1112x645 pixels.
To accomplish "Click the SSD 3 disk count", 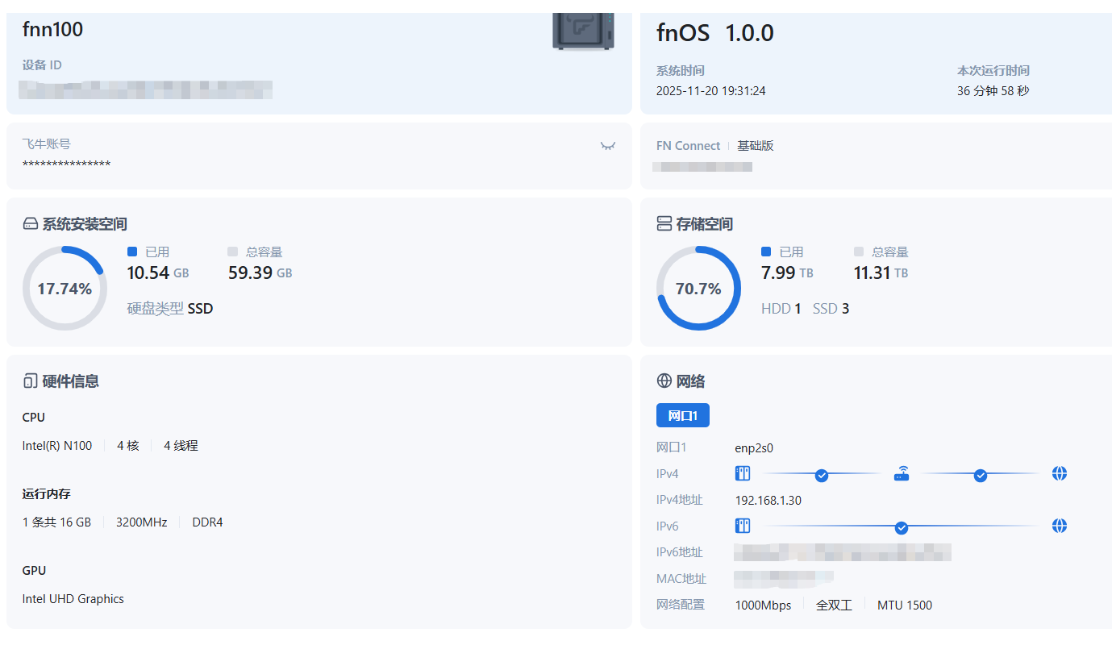I will 831,309.
